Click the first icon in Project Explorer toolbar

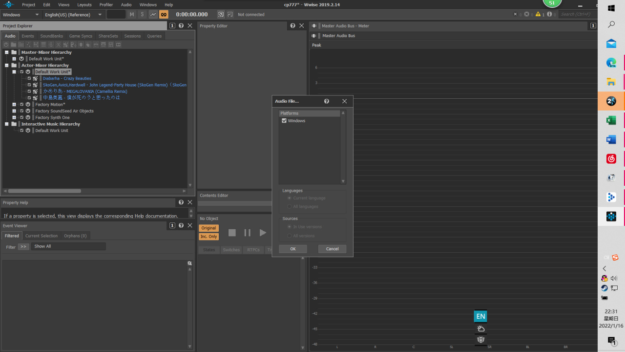coord(6,44)
